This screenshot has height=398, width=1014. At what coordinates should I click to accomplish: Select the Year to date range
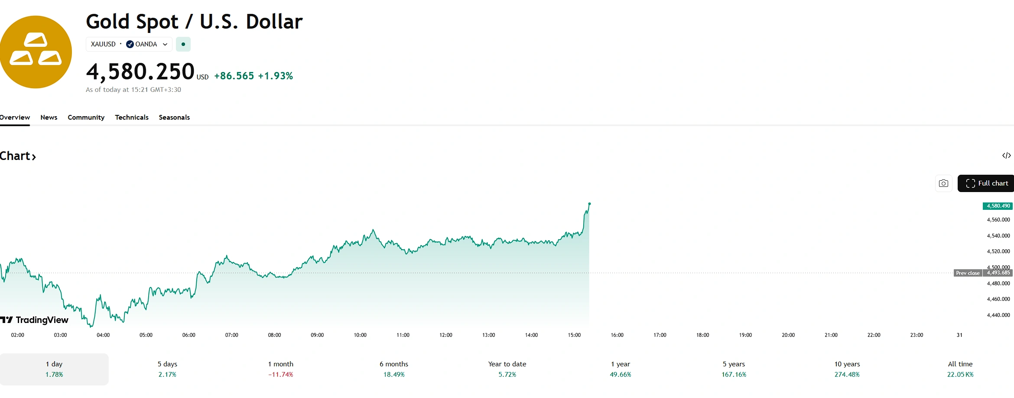[507, 369]
